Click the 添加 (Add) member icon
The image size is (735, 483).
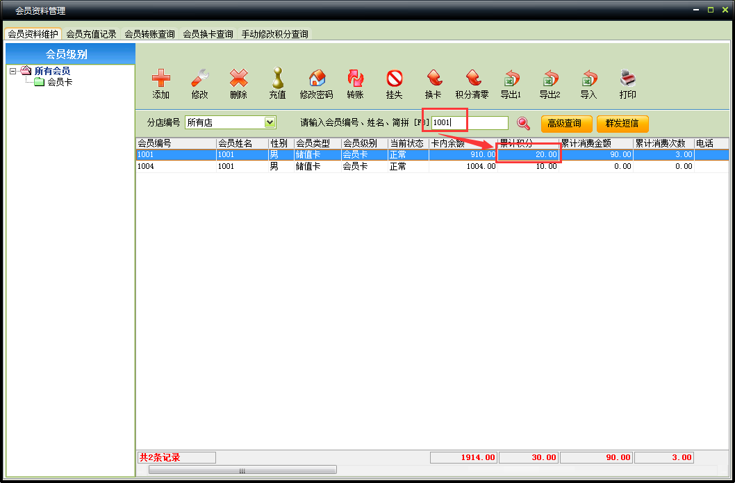[x=160, y=79]
